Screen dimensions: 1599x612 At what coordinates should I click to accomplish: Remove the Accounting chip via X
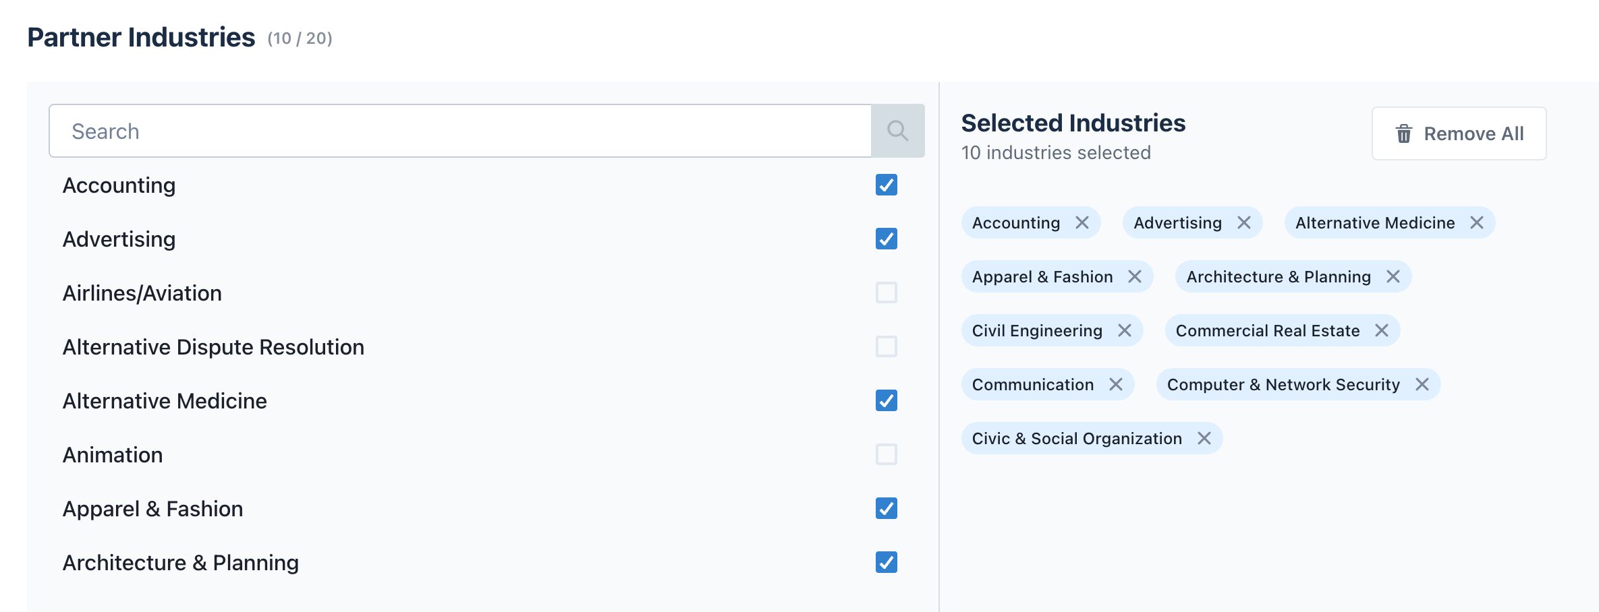pos(1082,222)
